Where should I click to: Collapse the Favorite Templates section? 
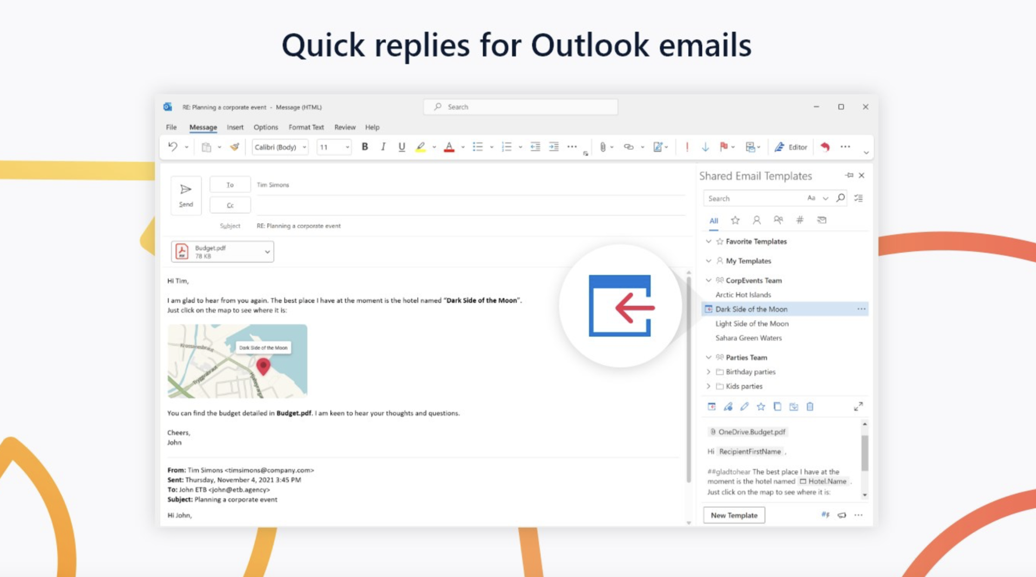point(708,241)
